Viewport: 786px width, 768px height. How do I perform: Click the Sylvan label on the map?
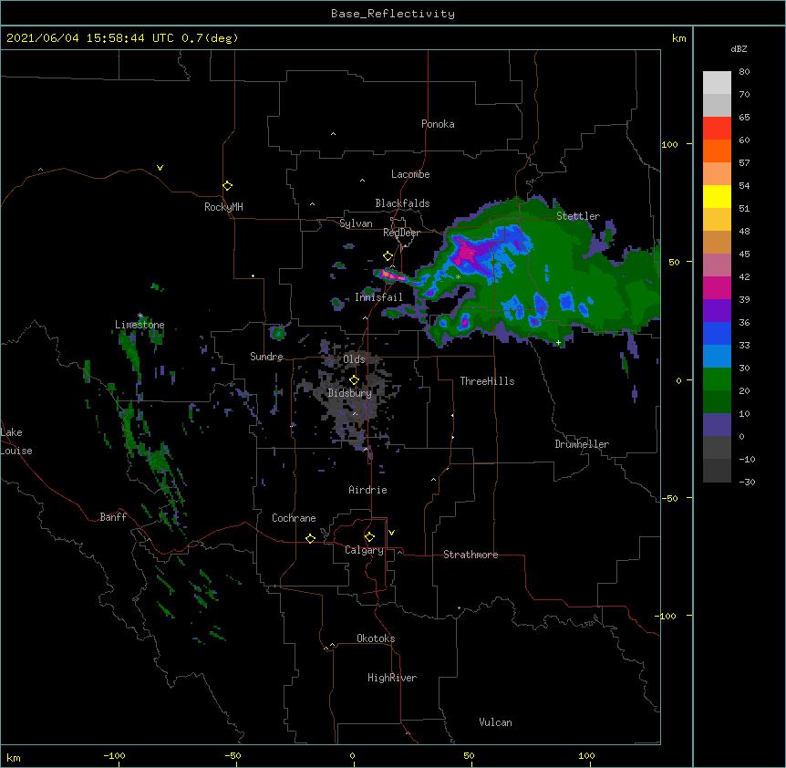click(x=356, y=223)
